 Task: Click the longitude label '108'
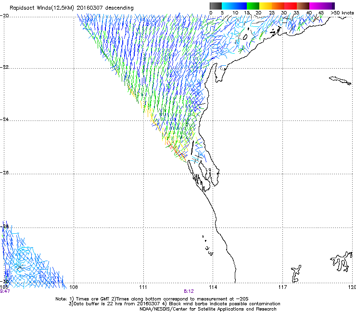[x=74, y=288]
